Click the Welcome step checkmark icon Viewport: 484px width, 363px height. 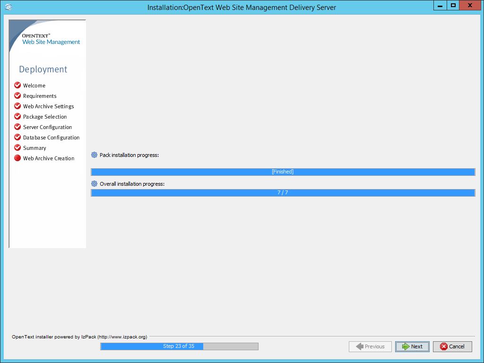click(17, 85)
